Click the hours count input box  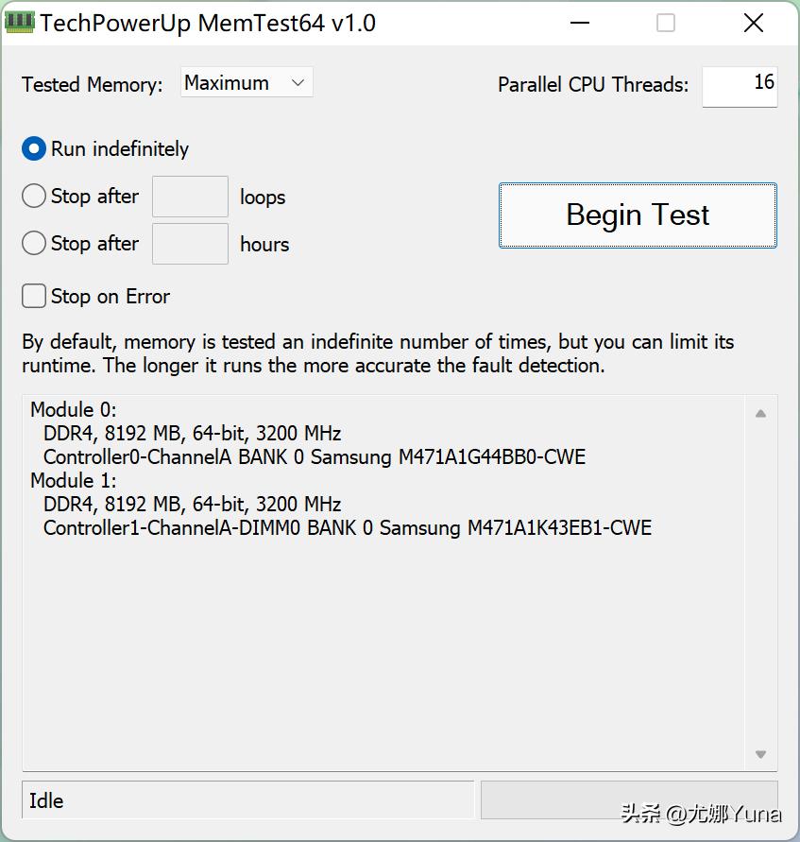pyautogui.click(x=191, y=244)
